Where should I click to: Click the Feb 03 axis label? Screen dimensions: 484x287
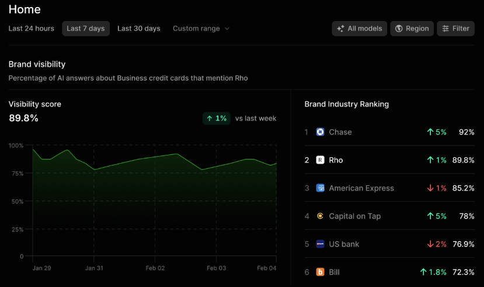coord(217,268)
